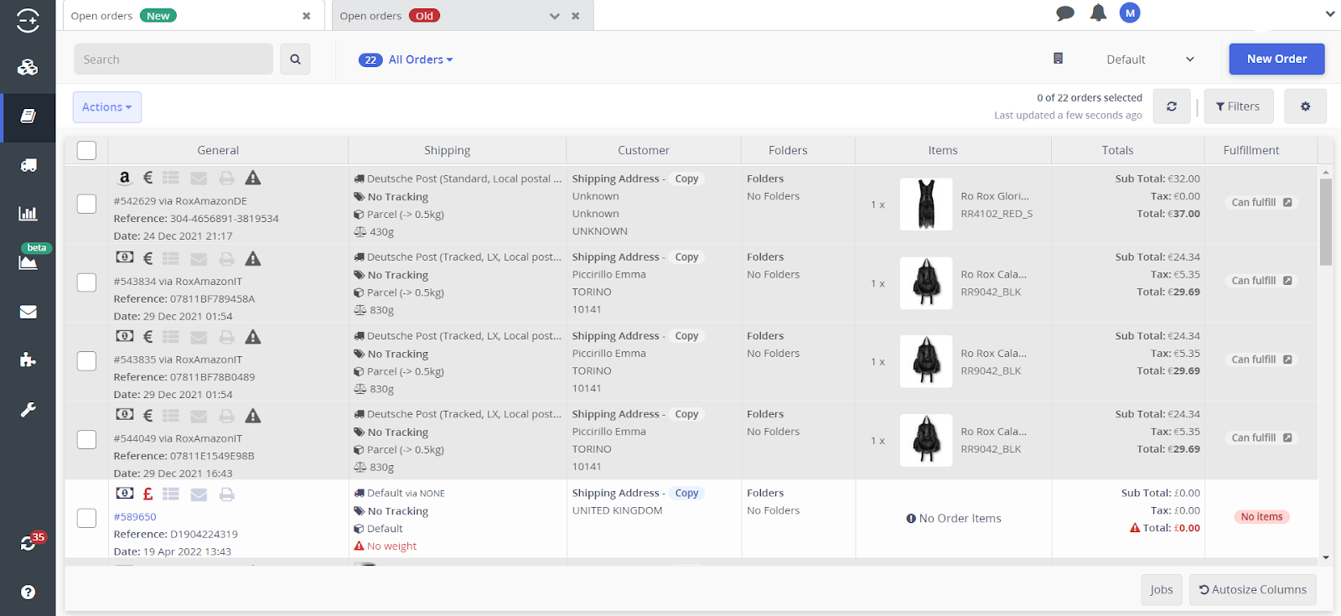
Task: Click the printer icon on order #589650
Action: tap(226, 494)
